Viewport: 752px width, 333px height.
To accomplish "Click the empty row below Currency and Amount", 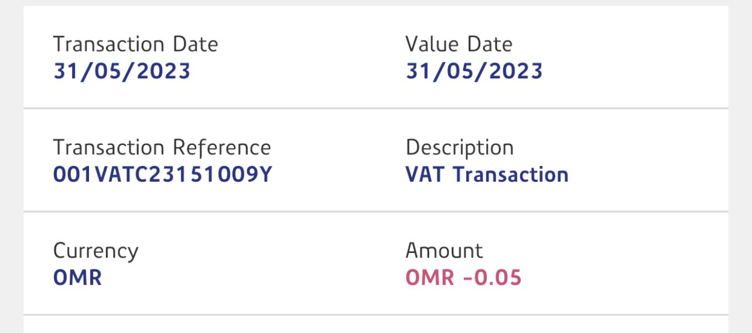I will (x=375, y=325).
